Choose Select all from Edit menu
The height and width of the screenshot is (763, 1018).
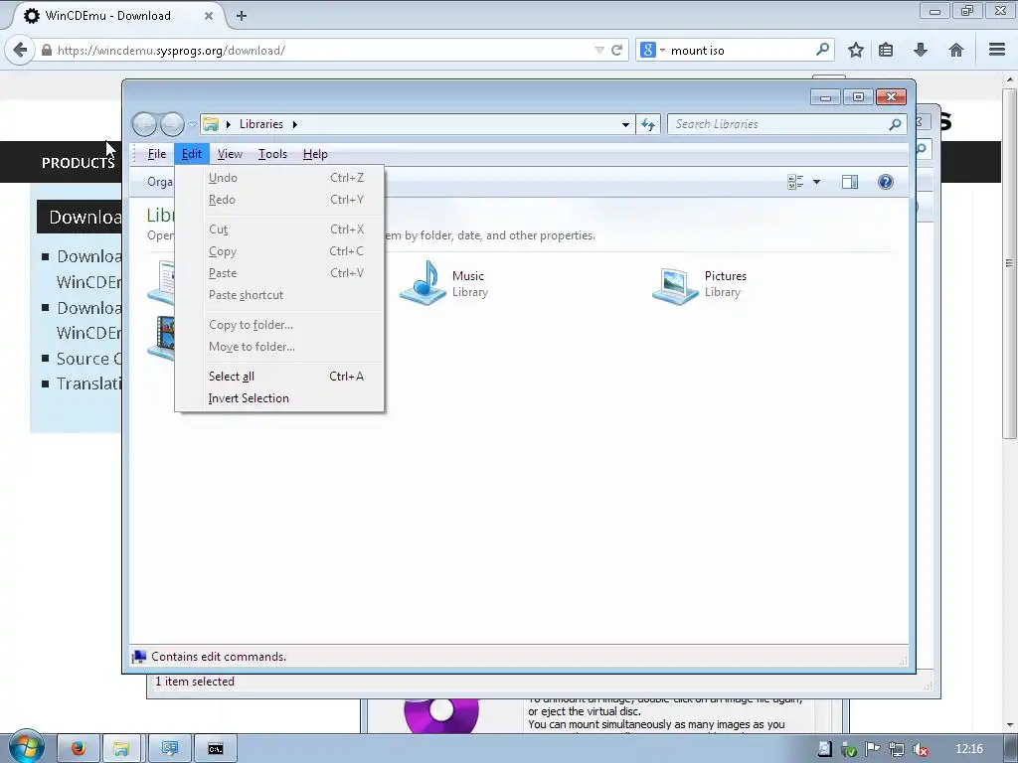[x=279, y=377]
